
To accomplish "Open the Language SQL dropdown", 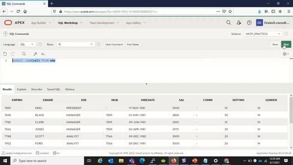I will (27, 44).
